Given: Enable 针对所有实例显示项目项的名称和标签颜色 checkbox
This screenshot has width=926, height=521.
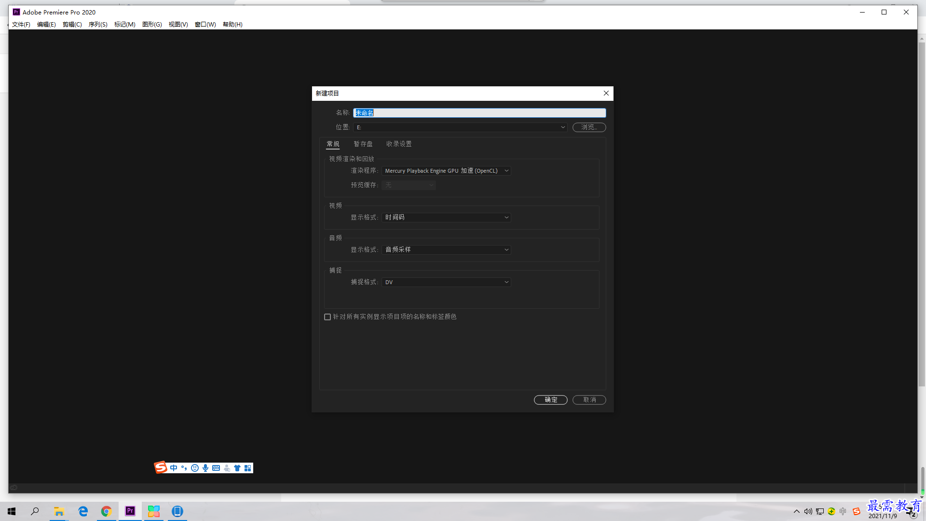Looking at the screenshot, I should coord(327,317).
